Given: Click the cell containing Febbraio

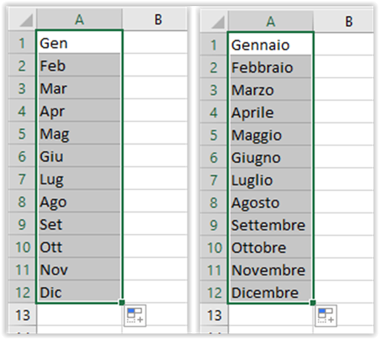Looking at the screenshot, I should point(271,67).
